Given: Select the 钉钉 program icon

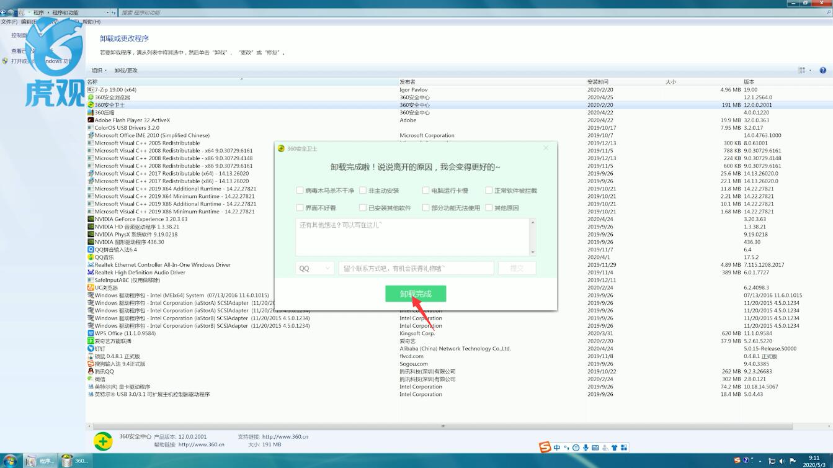Looking at the screenshot, I should (x=91, y=349).
